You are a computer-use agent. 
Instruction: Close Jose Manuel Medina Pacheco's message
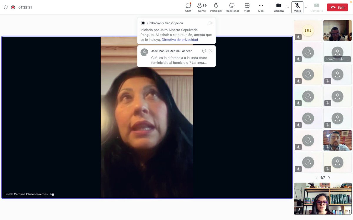pos(211,51)
